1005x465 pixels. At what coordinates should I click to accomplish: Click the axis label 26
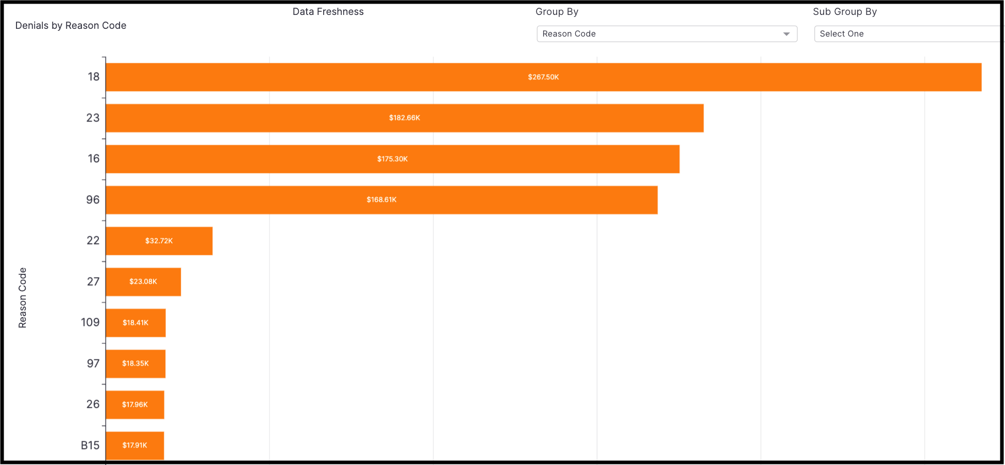point(93,404)
